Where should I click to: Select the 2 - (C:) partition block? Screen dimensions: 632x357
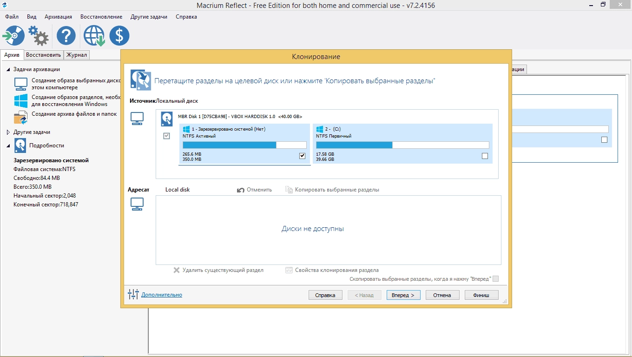pos(402,144)
